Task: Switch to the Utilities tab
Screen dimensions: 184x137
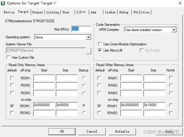Action: (141, 12)
